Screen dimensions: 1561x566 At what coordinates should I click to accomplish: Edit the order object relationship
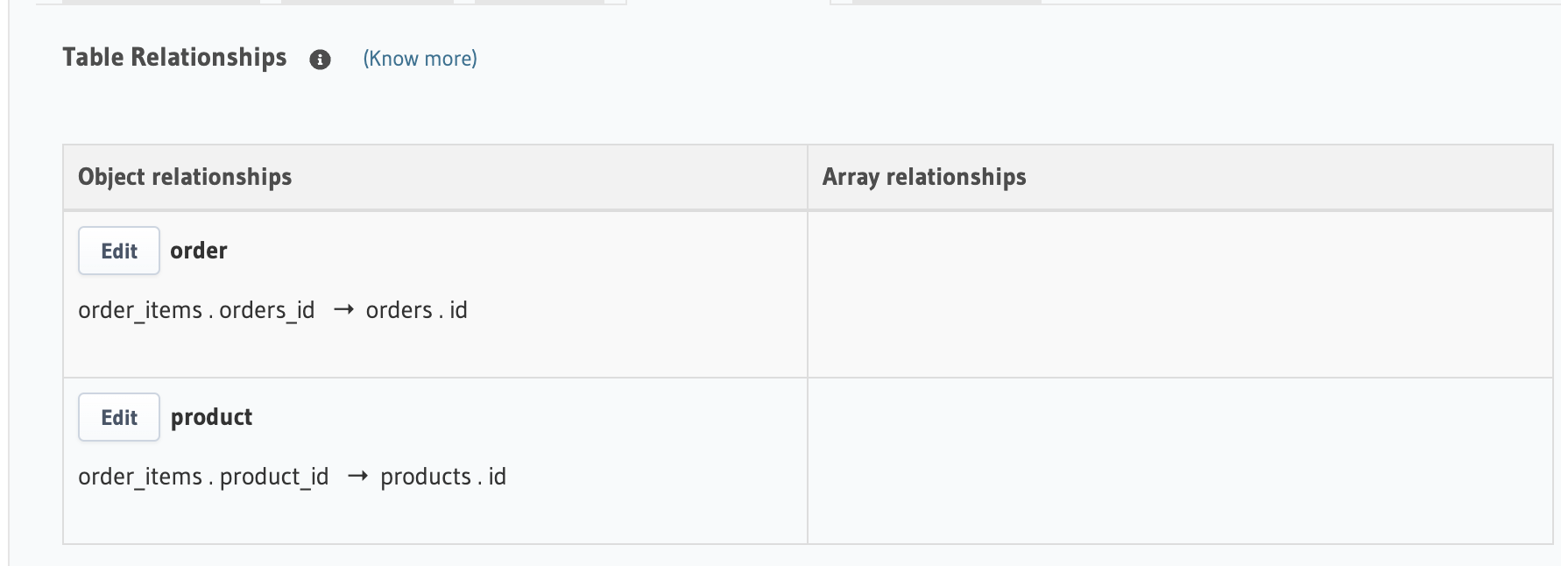pos(119,251)
